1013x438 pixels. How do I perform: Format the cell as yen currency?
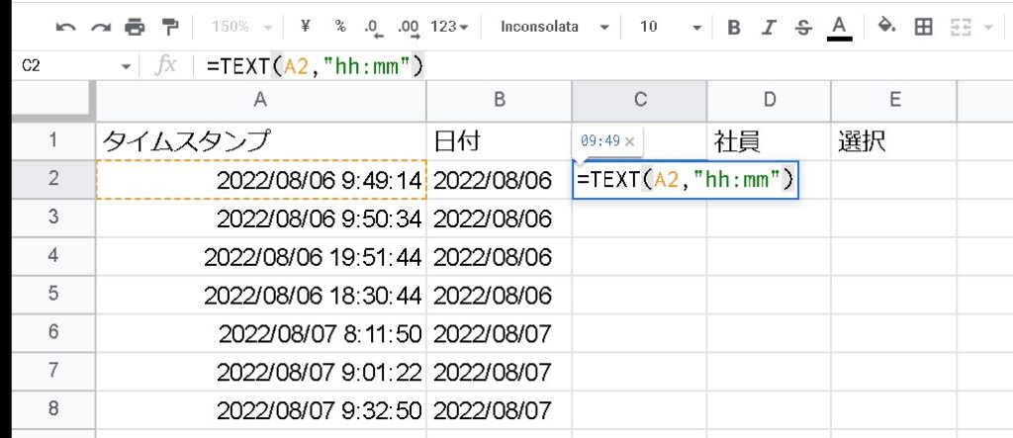pos(305,27)
